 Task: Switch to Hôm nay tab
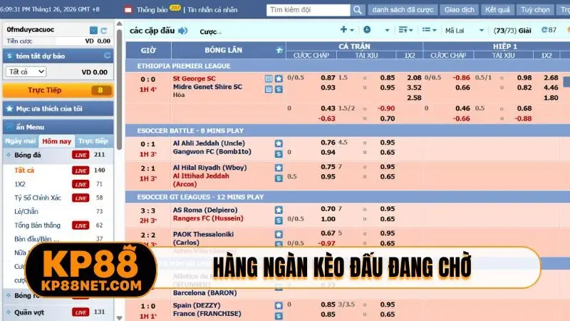point(56,141)
